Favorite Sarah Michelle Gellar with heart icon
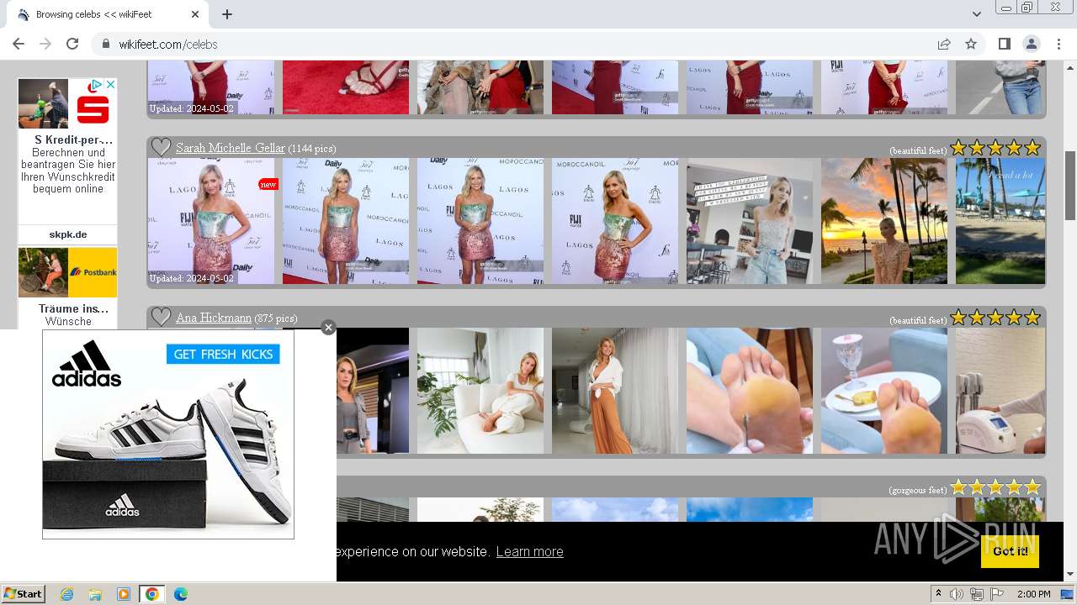Screen dimensions: 1077x605 point(161,148)
